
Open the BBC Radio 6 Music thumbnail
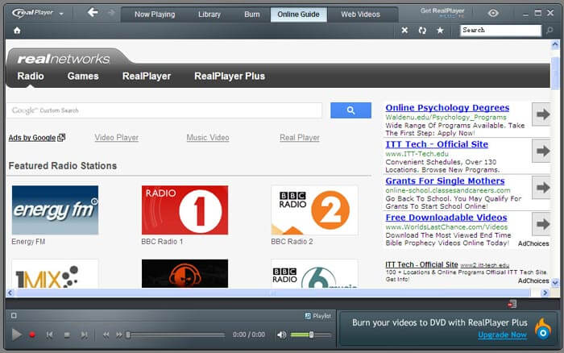coord(314,273)
